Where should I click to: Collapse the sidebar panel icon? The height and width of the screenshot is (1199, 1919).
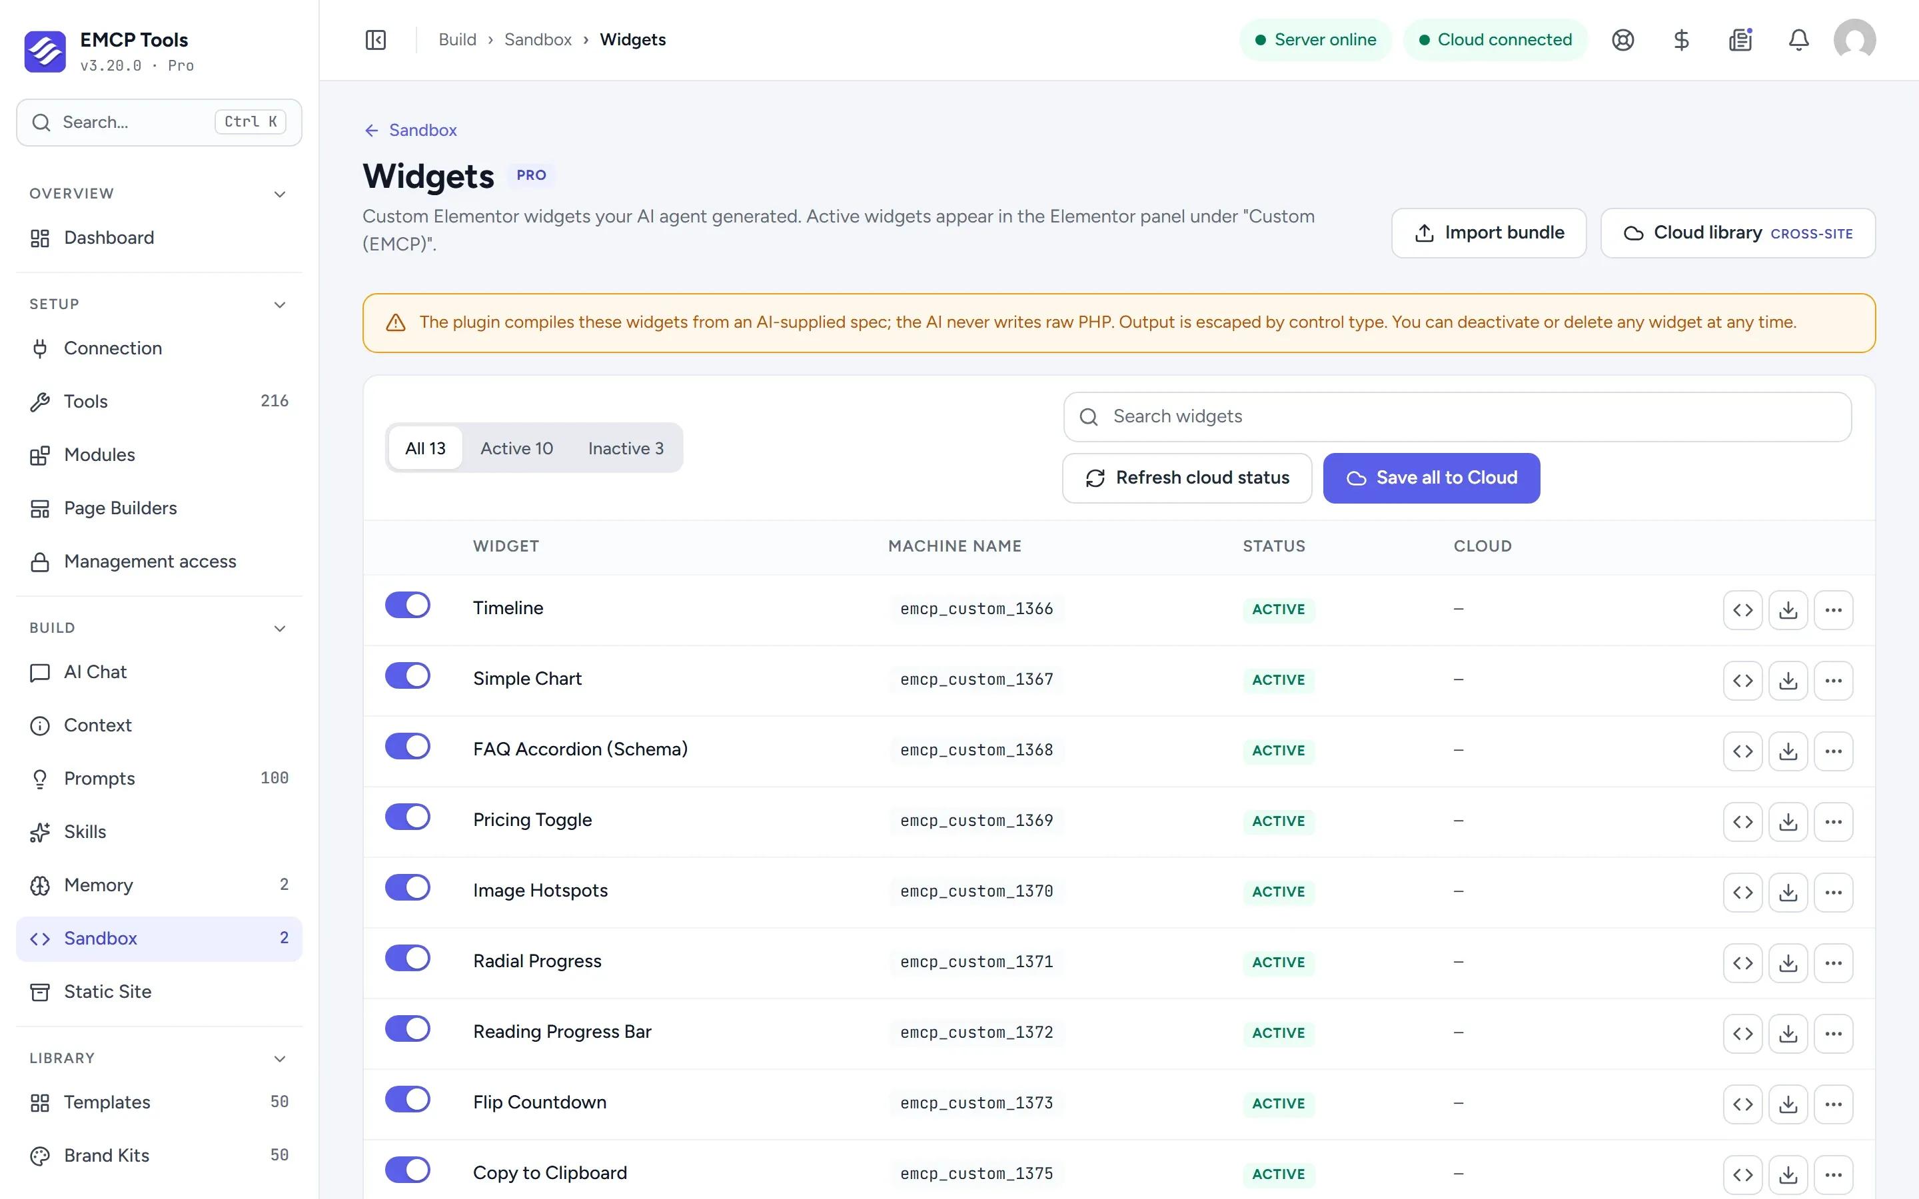pos(375,40)
